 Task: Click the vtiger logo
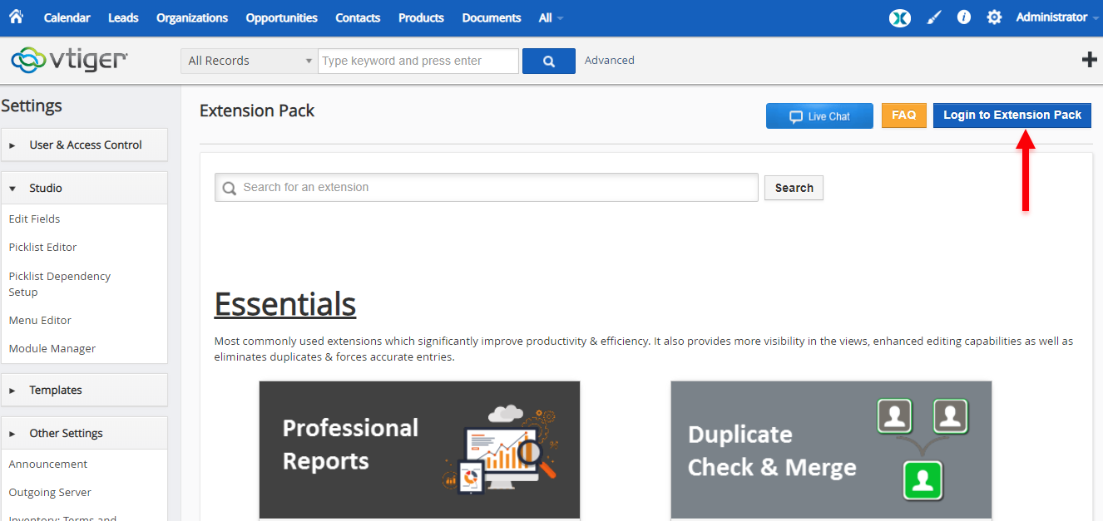(70, 60)
